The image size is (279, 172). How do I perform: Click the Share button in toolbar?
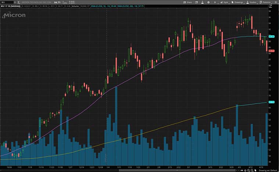click(x=187, y=2)
